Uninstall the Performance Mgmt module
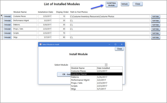Viewport: 167px width, 103px height. pos(7,21)
